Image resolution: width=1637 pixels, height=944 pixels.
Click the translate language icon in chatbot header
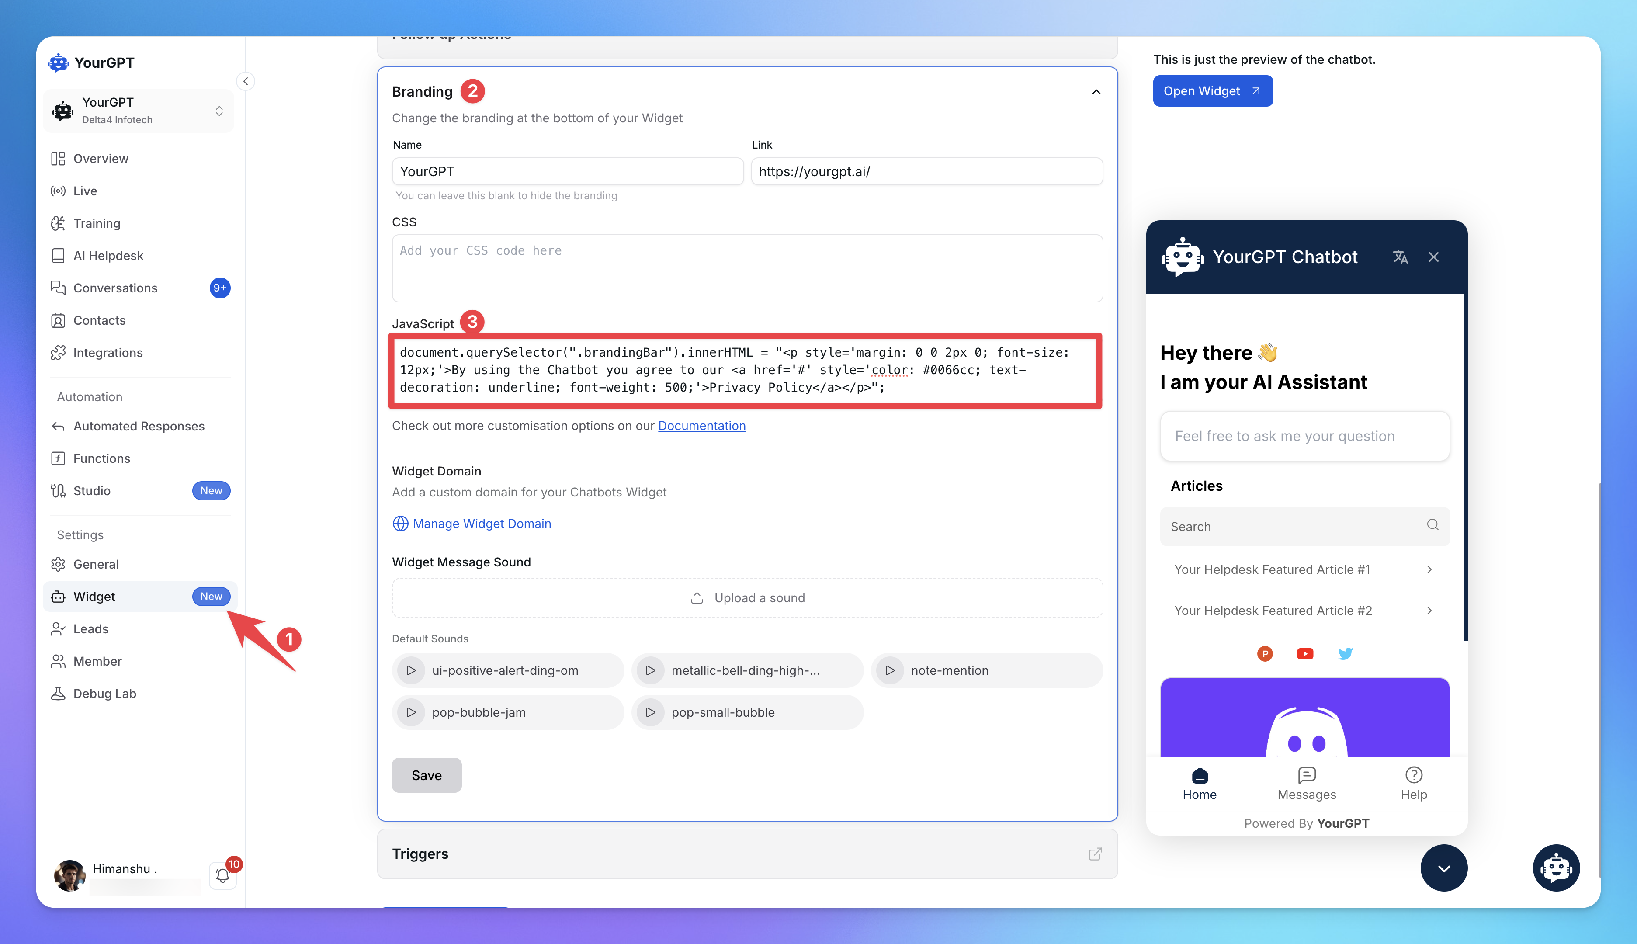pyautogui.click(x=1400, y=257)
